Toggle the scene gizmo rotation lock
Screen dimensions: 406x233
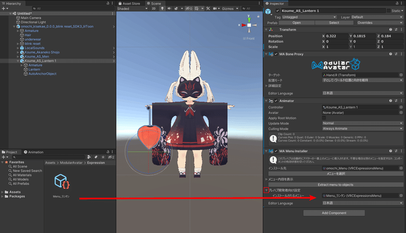click(258, 16)
